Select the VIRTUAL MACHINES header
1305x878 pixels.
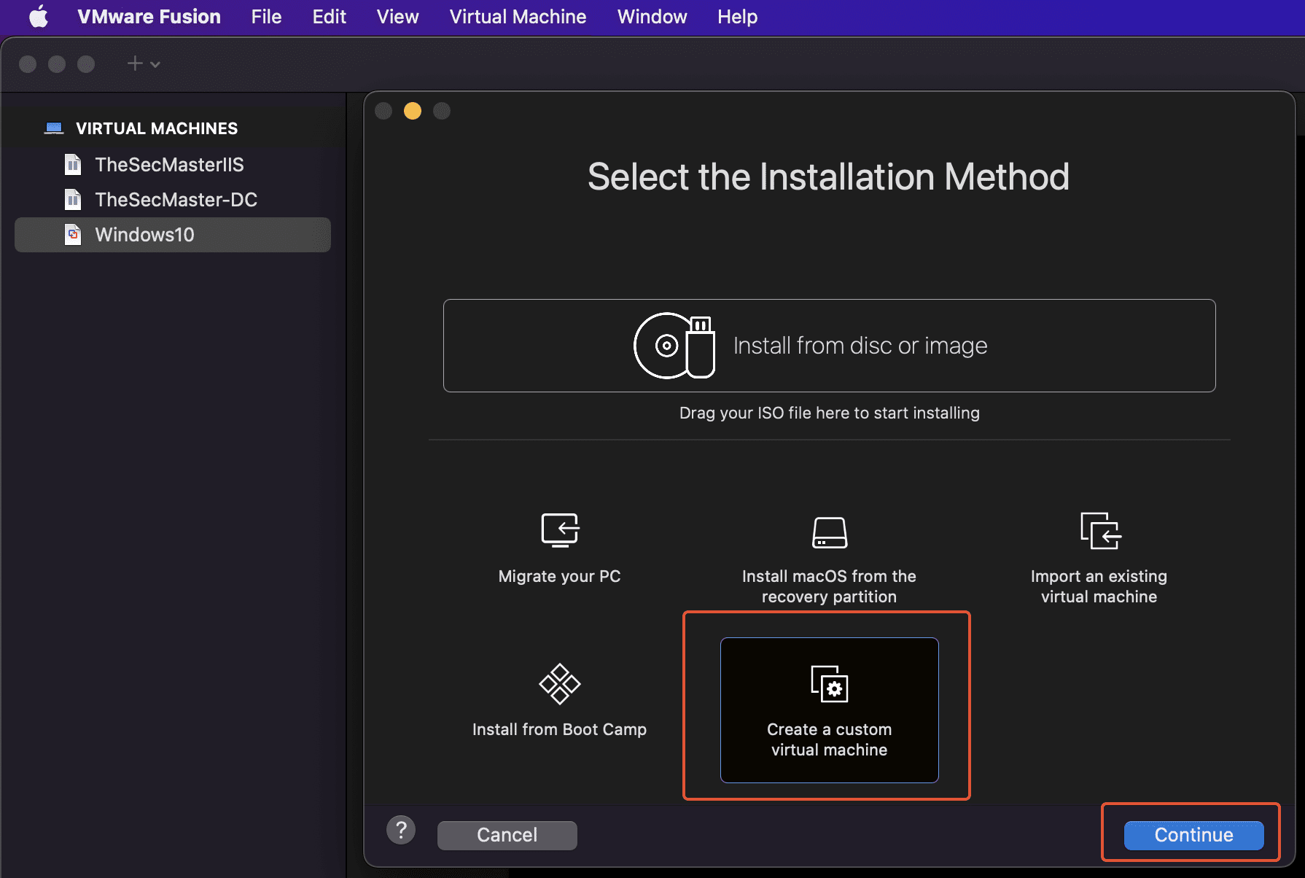157,128
